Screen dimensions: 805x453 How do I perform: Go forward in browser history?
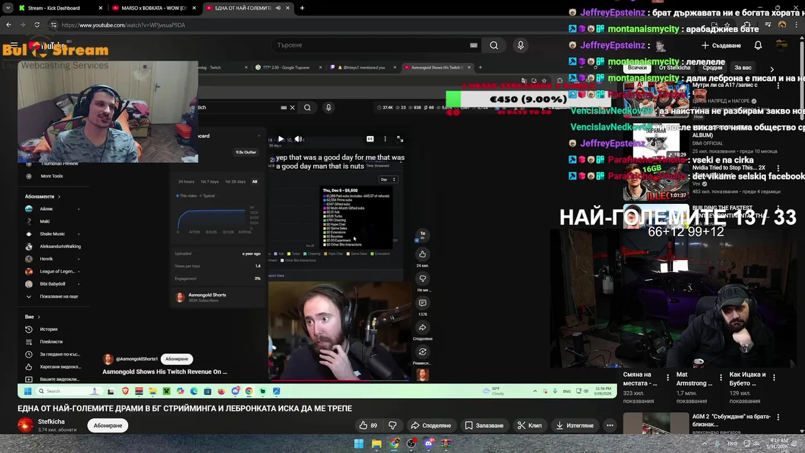23,25
